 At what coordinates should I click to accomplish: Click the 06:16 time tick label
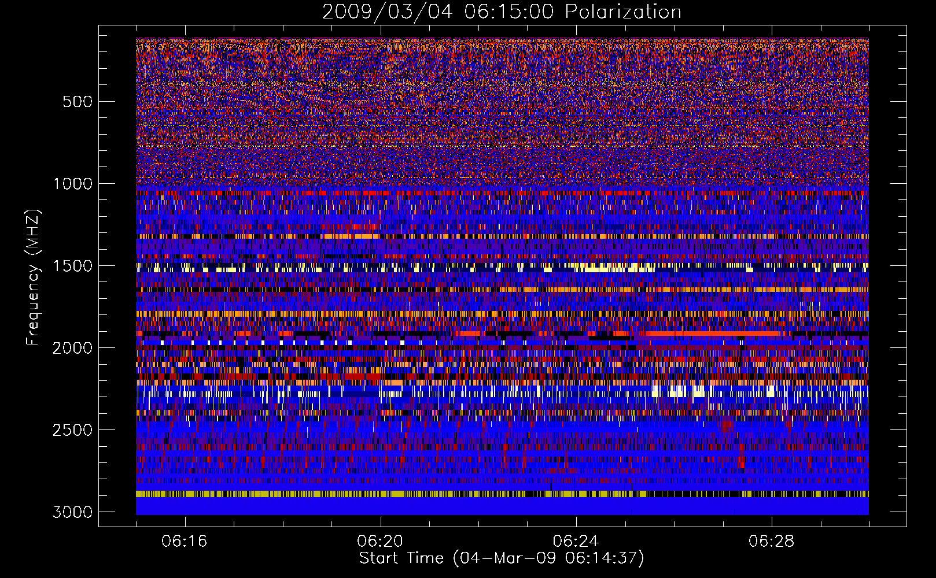pos(185,542)
